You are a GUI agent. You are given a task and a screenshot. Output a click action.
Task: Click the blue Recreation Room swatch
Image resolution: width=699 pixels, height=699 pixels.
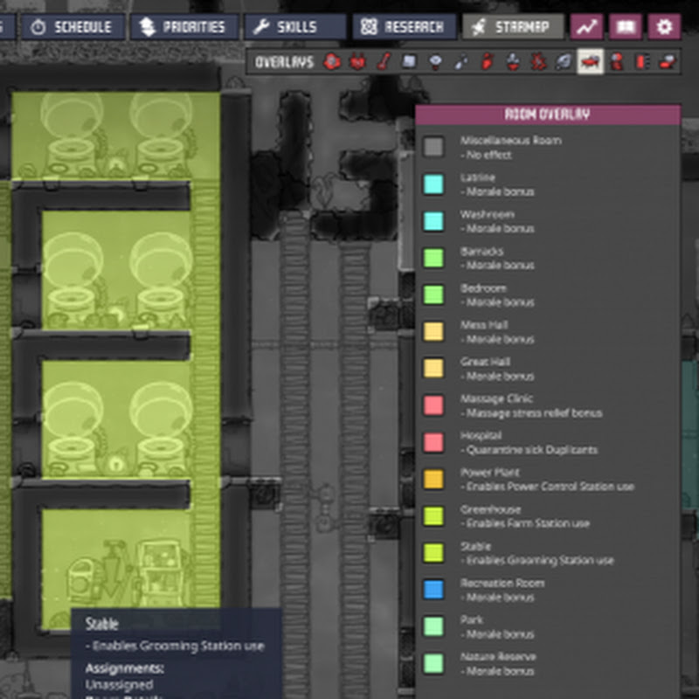tap(433, 589)
